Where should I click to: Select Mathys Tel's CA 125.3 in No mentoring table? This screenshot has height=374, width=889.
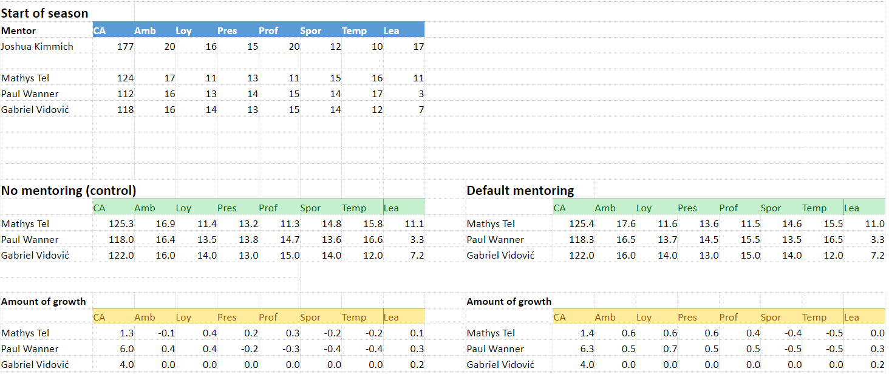[x=121, y=224]
